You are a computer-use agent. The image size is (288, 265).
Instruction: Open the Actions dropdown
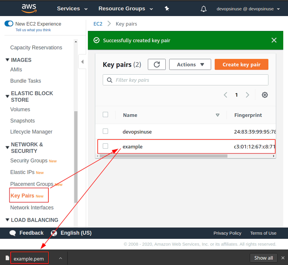coord(190,65)
